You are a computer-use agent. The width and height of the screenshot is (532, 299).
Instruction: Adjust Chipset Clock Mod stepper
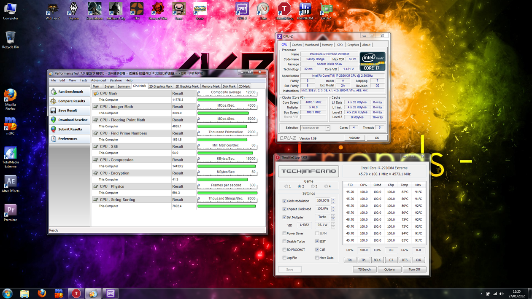pos(333,209)
